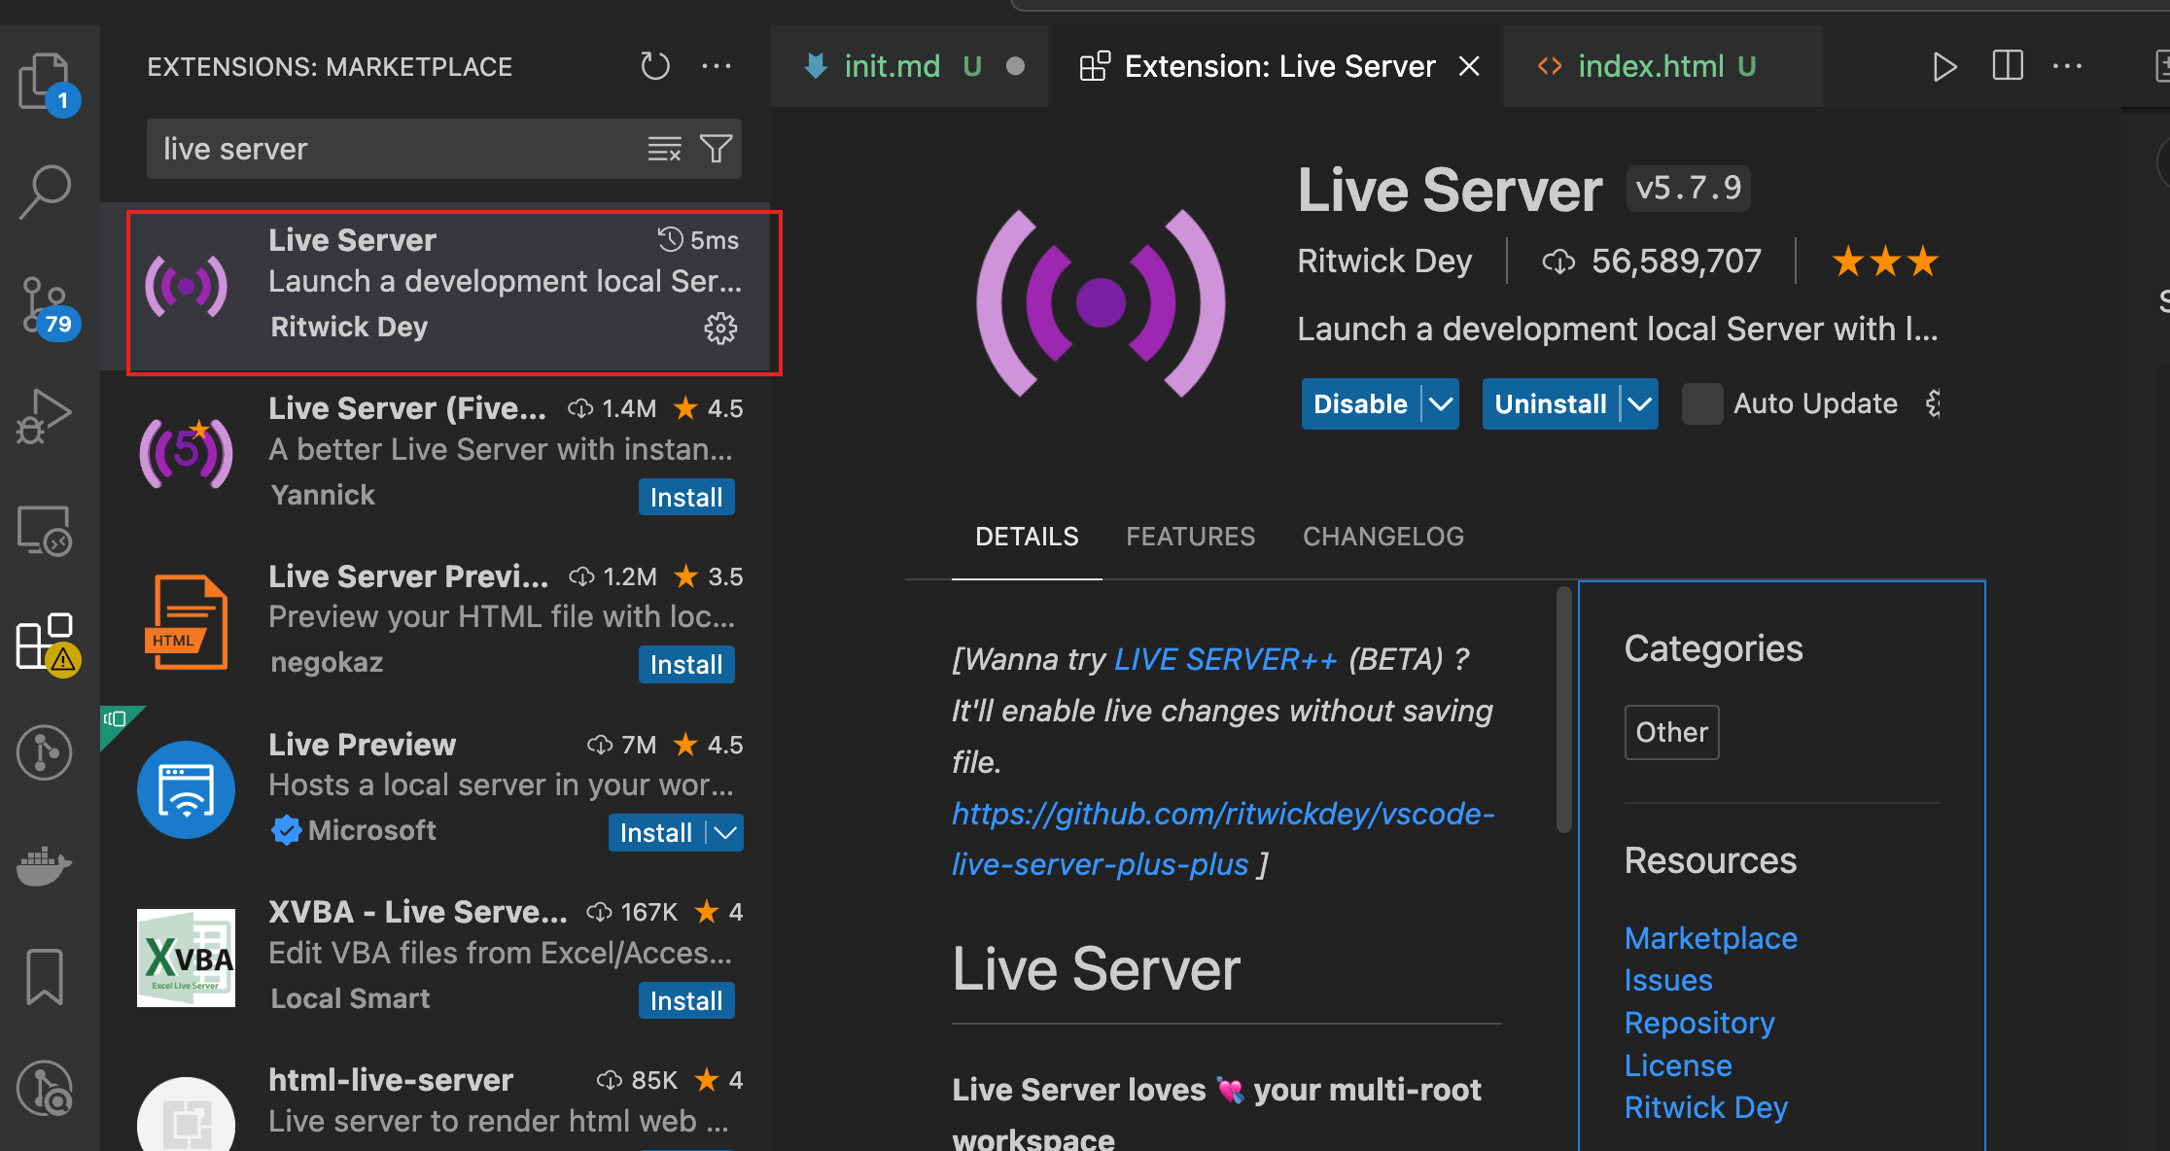Expand Install dropdown for Live Preview
Viewport: 2170px width, 1151px height.
725,833
